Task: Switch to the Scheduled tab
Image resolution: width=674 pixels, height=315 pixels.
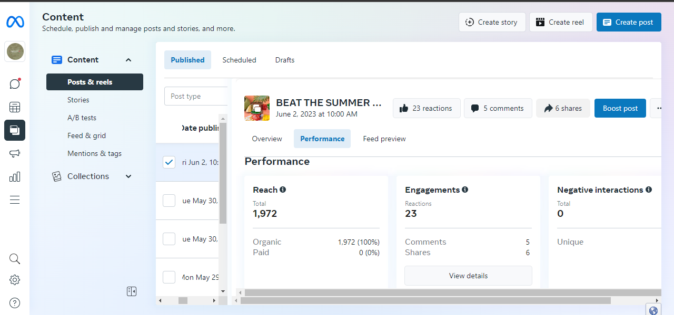Action: point(239,60)
